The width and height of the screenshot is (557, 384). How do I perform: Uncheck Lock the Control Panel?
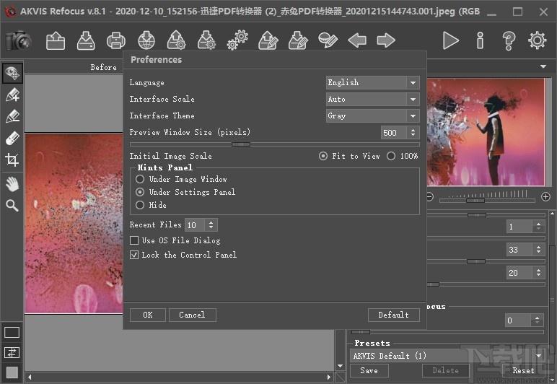pos(134,255)
